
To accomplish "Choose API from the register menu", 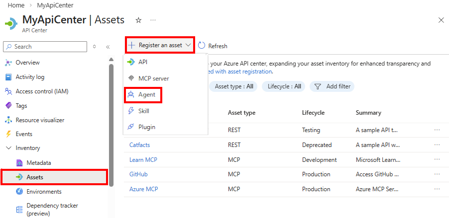I will (x=165, y=62).
